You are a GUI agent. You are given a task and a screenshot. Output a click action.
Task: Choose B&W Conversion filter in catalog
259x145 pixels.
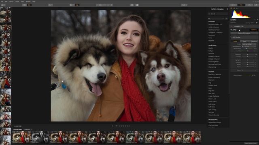214,30
